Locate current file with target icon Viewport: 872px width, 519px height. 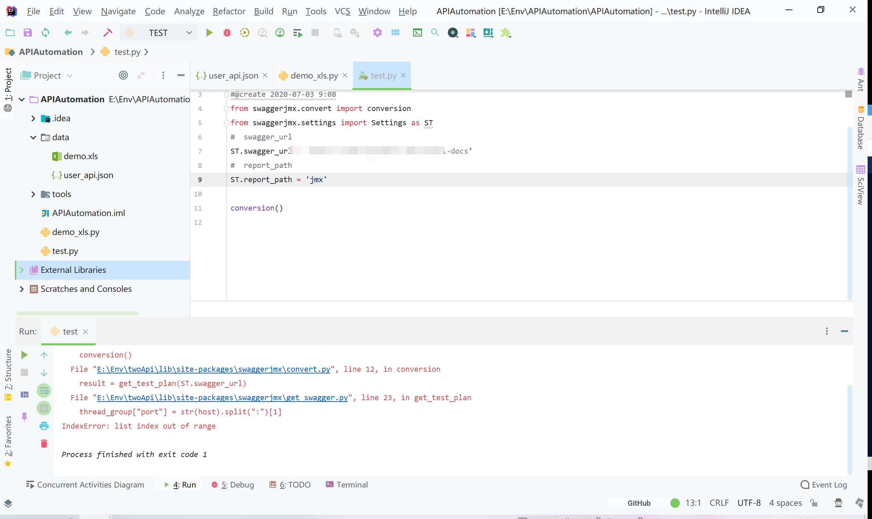pos(123,75)
